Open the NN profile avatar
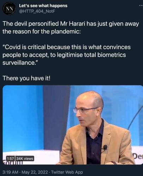The image size is (143, 176). pos(9,9)
